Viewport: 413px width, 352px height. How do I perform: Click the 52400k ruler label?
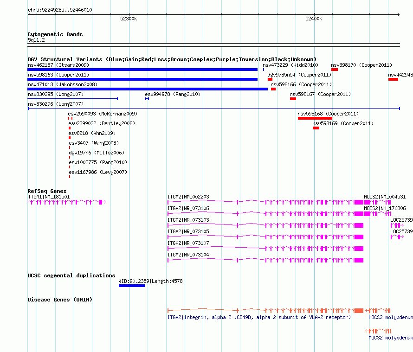tap(314, 19)
